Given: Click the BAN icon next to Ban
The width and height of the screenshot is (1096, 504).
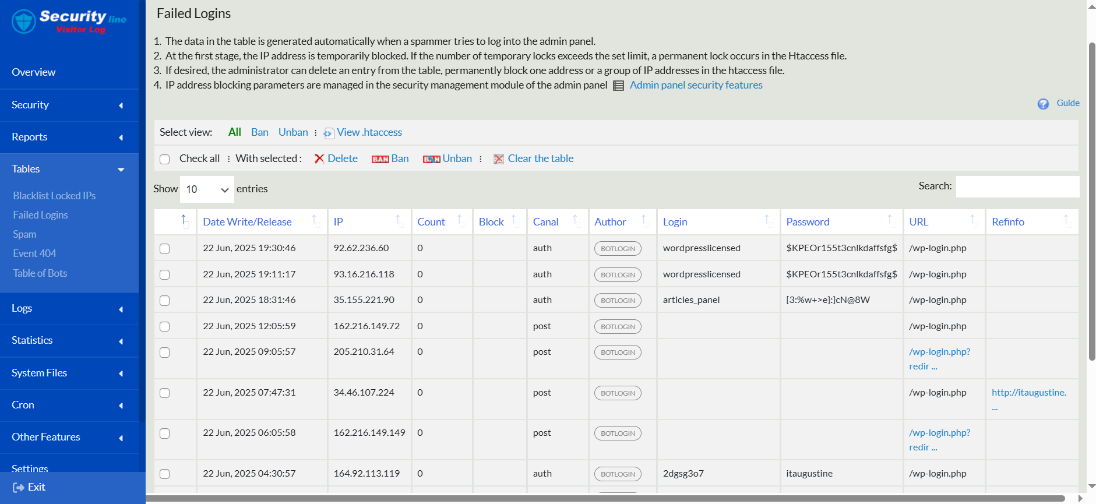Looking at the screenshot, I should [x=380, y=159].
